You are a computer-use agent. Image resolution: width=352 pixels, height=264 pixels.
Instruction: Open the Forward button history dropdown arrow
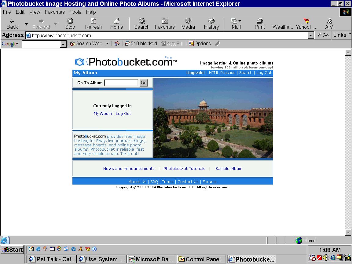click(x=55, y=24)
